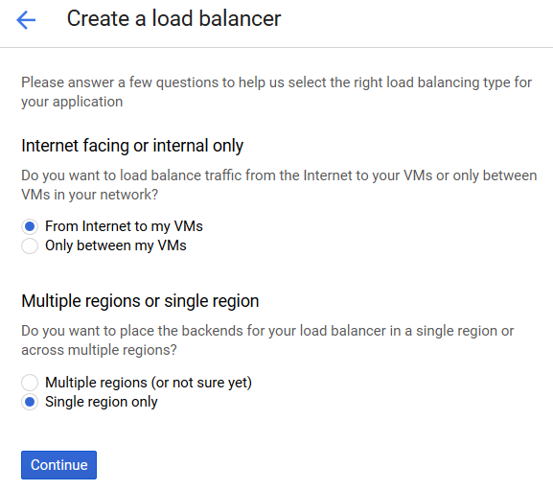
Task: Switch traffic option to internal VMs only
Action: (30, 245)
